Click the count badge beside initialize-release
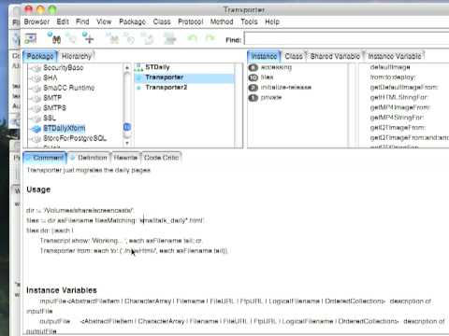 (x=253, y=88)
